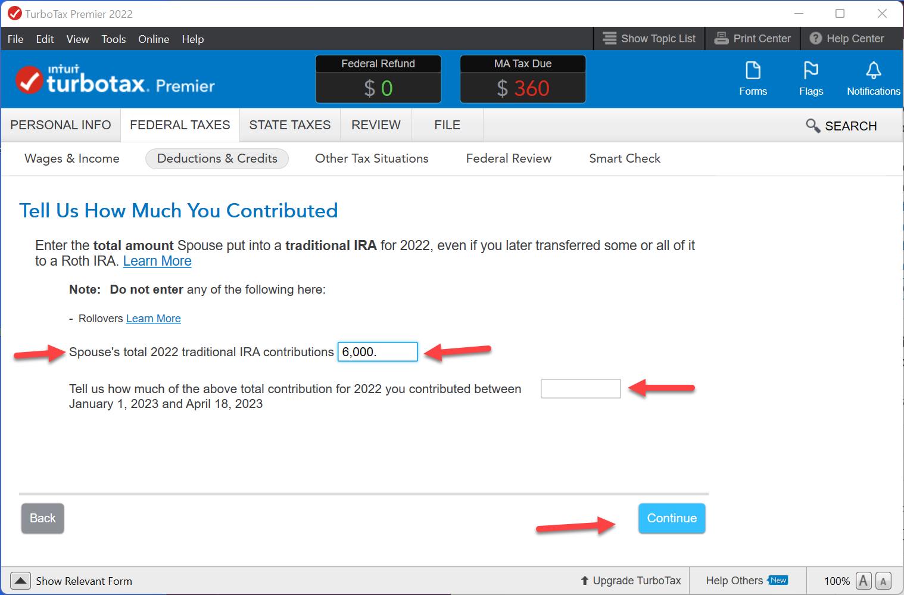This screenshot has height=595, width=904.
Task: Show Topic List
Action: coord(649,39)
